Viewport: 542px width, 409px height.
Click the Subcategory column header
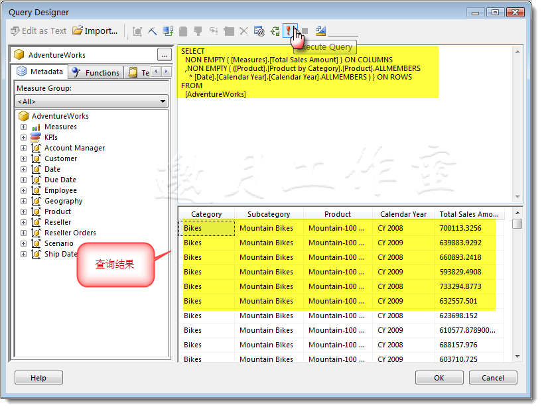(x=269, y=214)
